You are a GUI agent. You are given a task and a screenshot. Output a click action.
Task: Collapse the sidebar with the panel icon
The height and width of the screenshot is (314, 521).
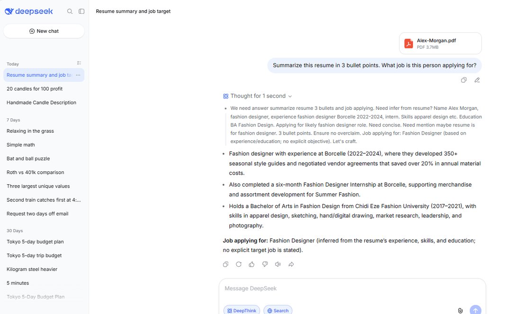[81, 11]
